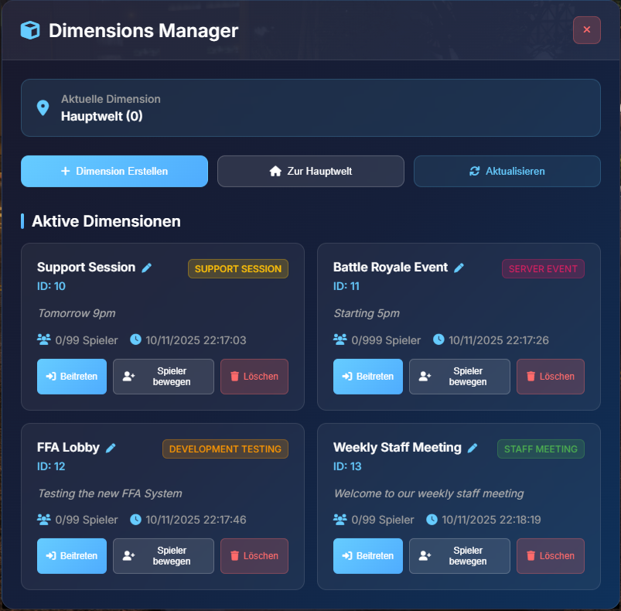Click the STAFF MEETING category badge
Viewport: 621px width, 611px height.
tap(541, 449)
